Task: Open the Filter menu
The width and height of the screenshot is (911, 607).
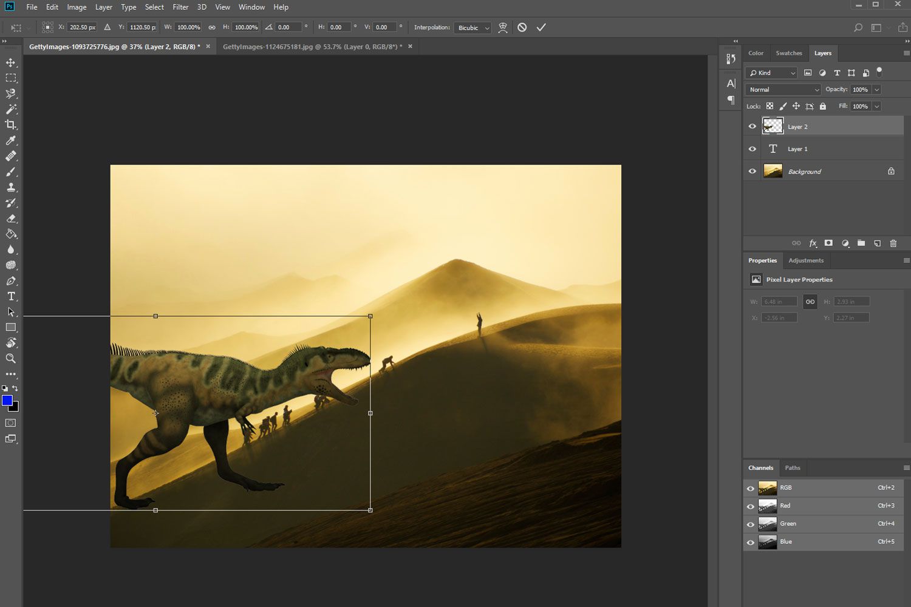Action: (x=180, y=7)
